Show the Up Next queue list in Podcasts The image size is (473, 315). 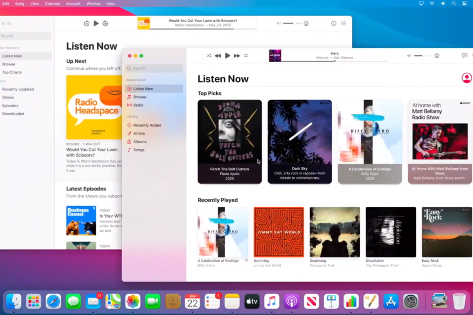(x=343, y=23)
